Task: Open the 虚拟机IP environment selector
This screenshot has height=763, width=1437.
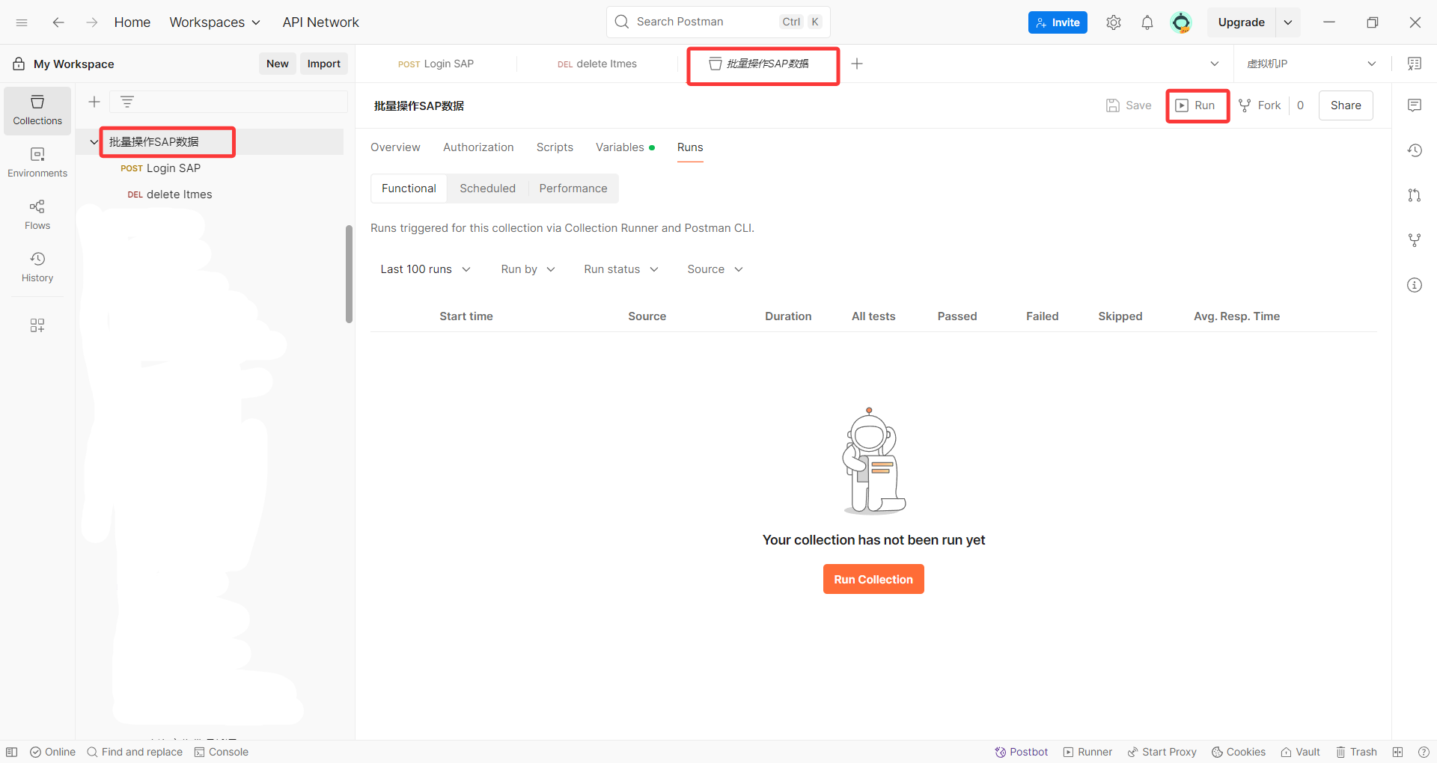Action: [1311, 64]
